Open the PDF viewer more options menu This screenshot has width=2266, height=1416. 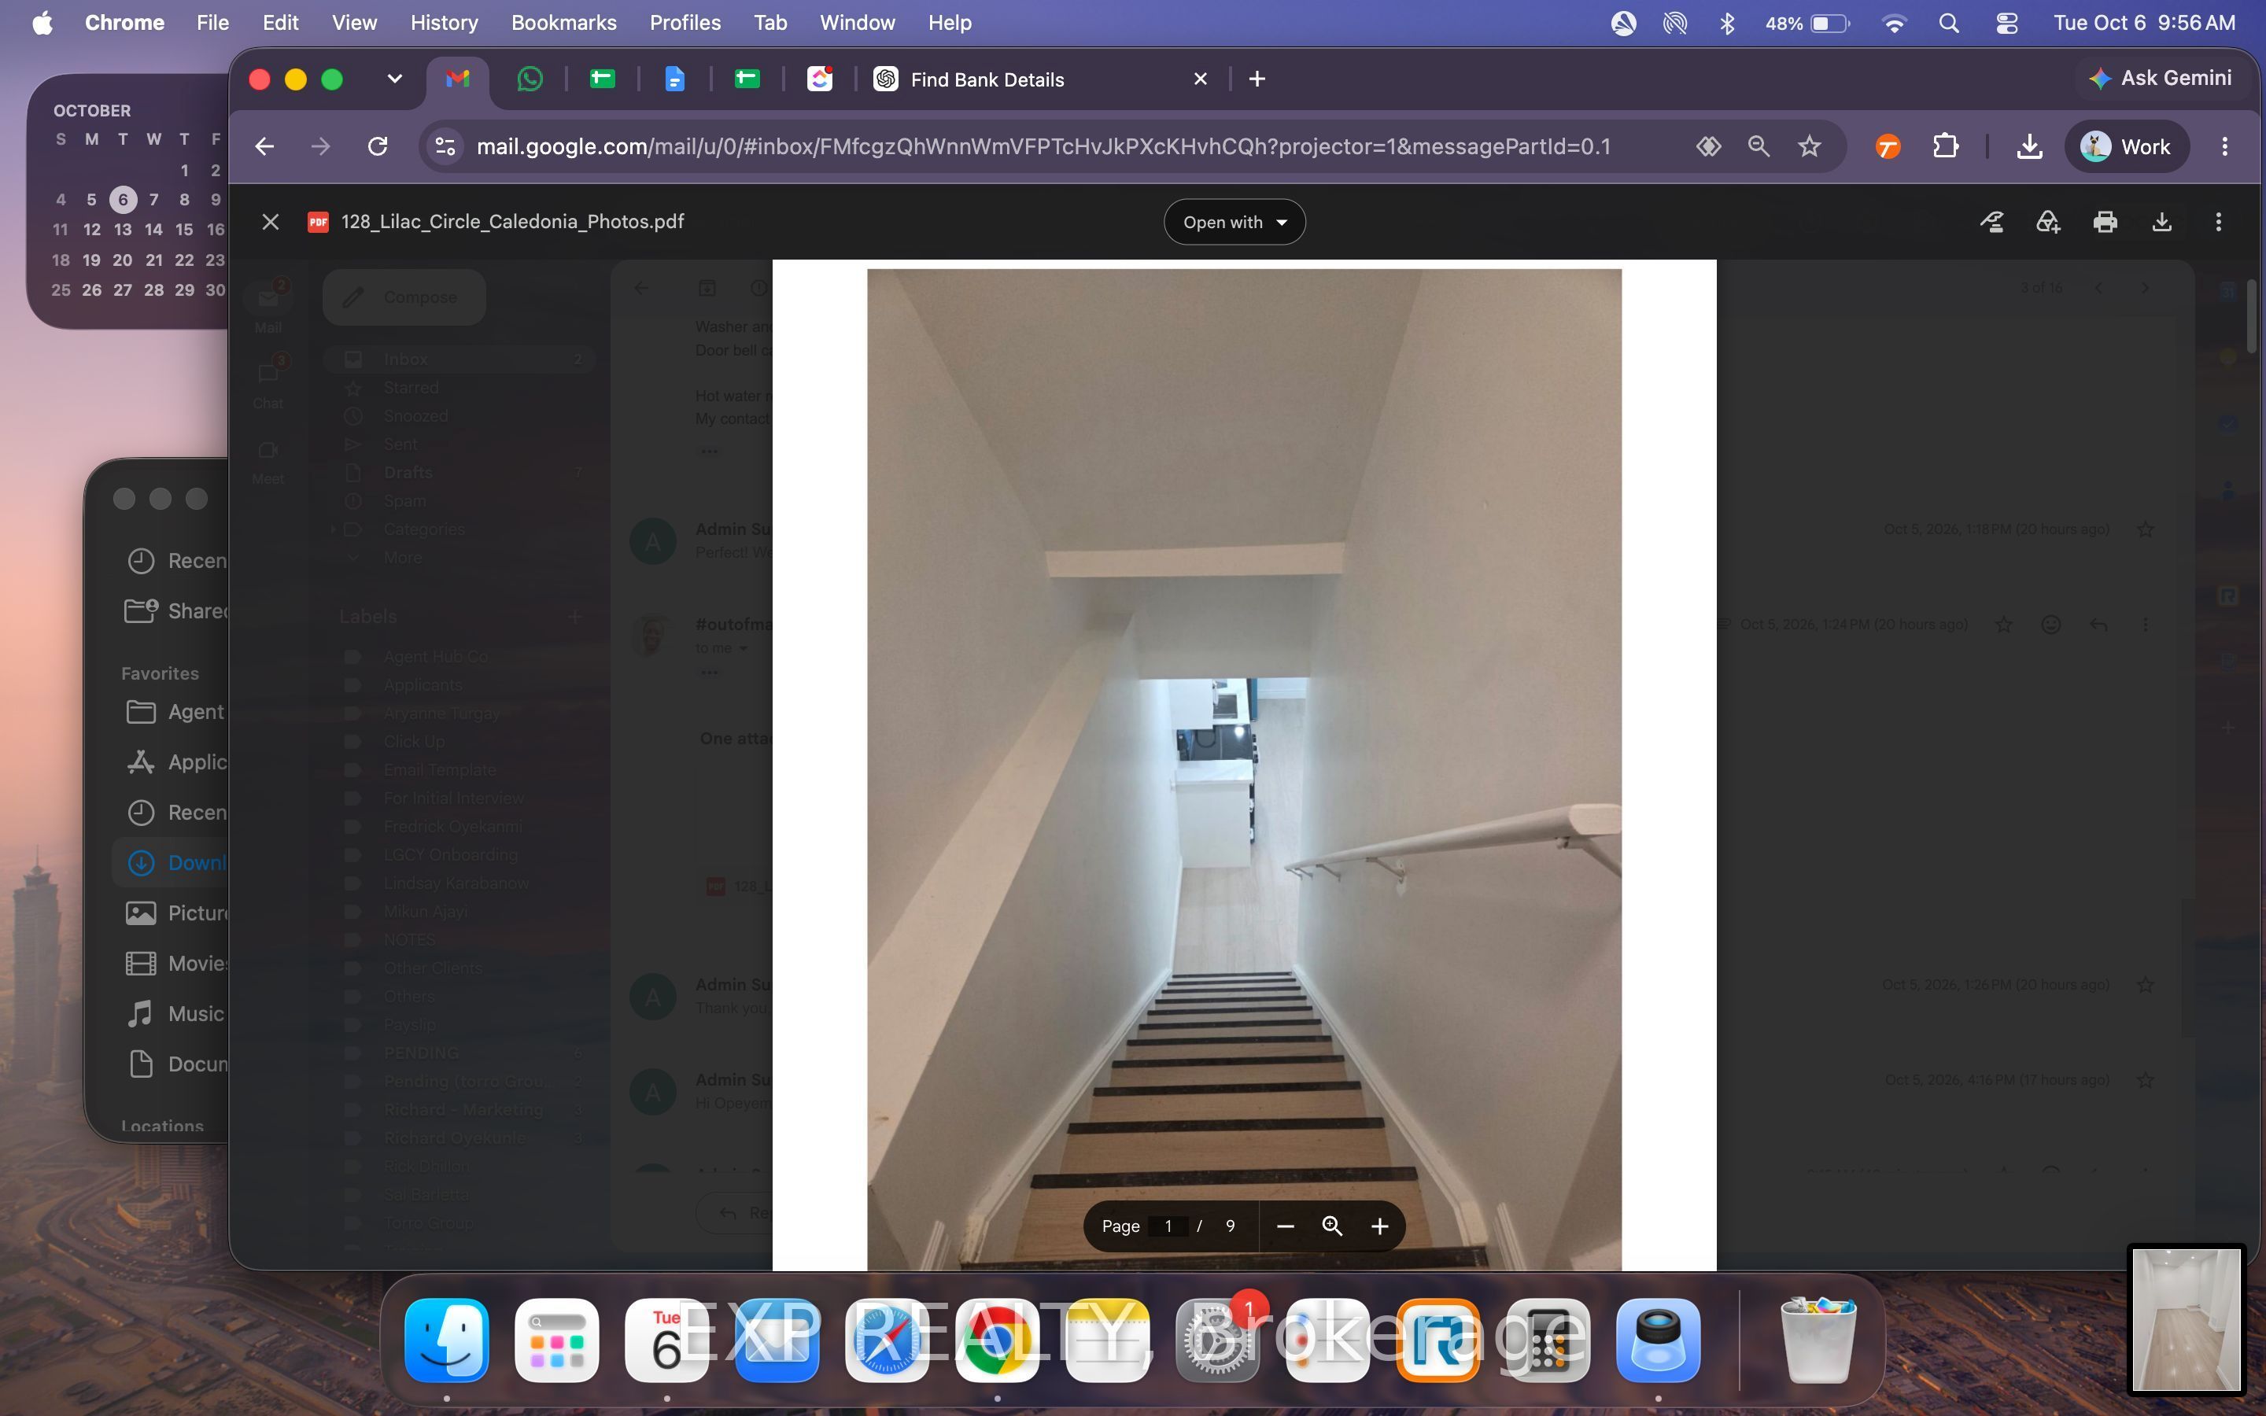coord(2218,222)
